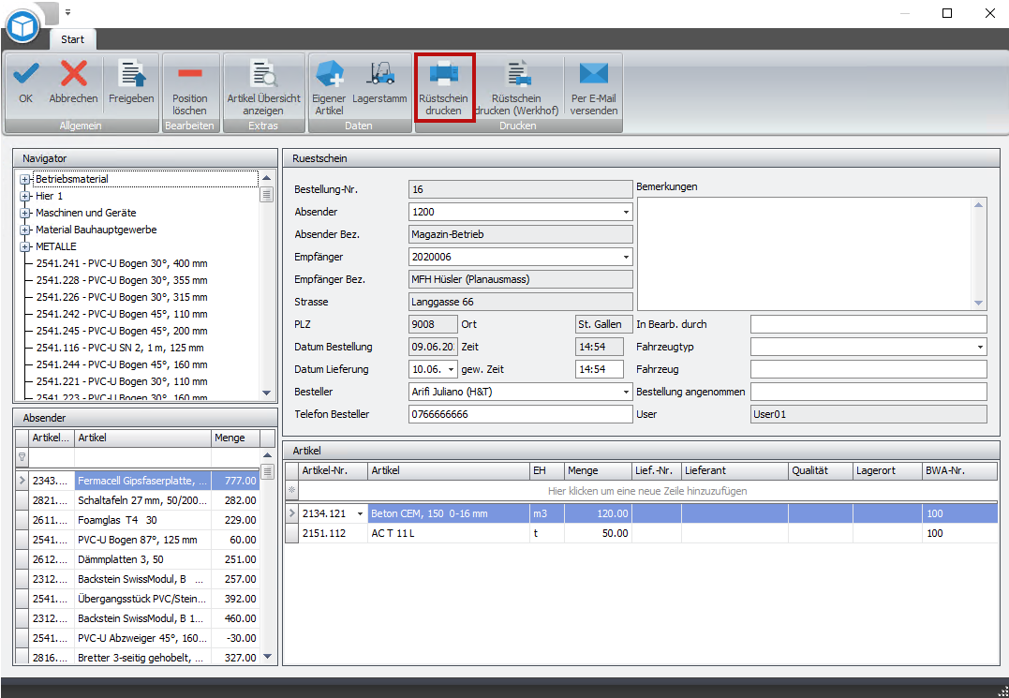The width and height of the screenshot is (1009, 698).
Task: Expand Maschinen und Geräte node
Action: click(x=24, y=213)
